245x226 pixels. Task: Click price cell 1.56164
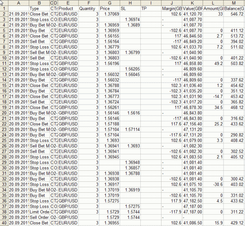[x=110, y=42]
